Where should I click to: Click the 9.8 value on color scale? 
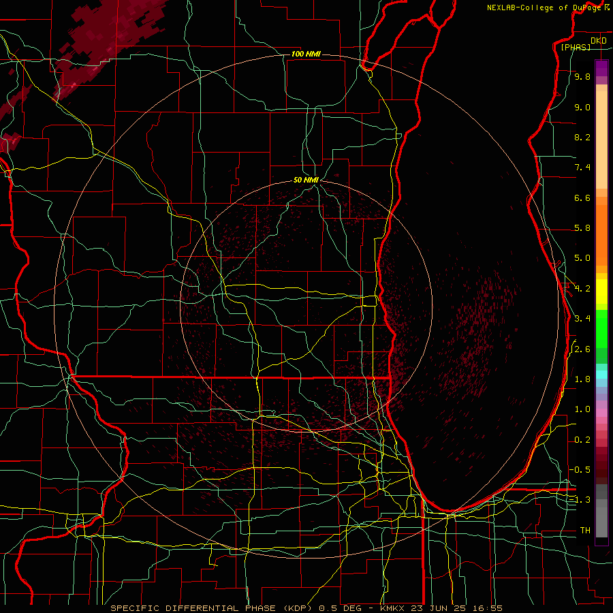coord(582,76)
